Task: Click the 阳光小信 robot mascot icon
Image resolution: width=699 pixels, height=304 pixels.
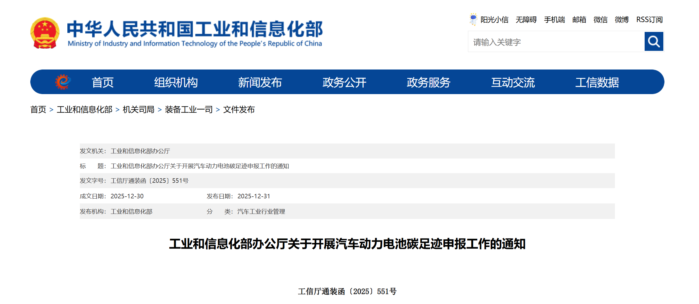Action: (473, 19)
